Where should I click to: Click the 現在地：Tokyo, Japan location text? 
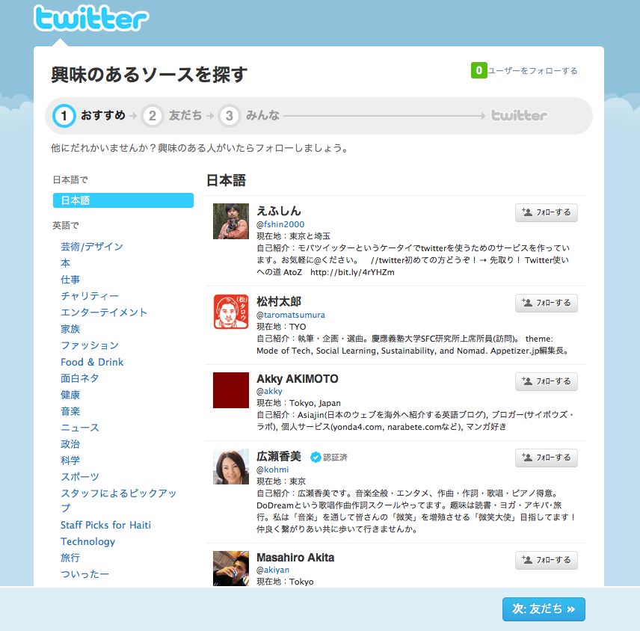tap(299, 403)
